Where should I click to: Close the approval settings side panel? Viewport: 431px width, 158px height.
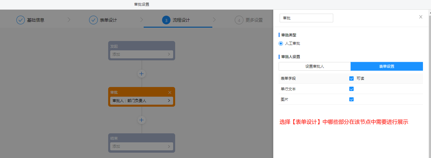tap(421, 17)
